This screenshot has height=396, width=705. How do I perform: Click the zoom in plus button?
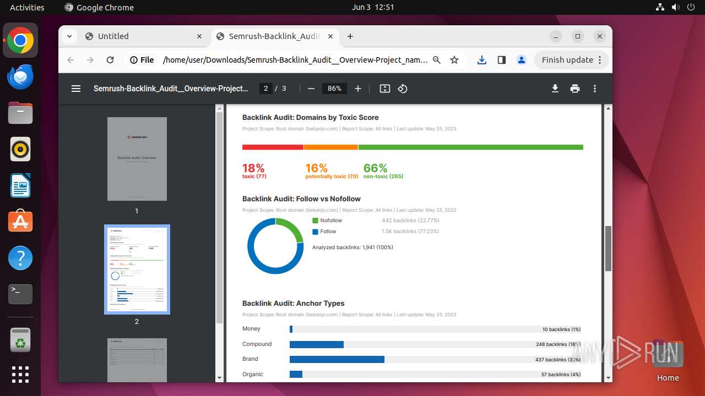[358, 89]
